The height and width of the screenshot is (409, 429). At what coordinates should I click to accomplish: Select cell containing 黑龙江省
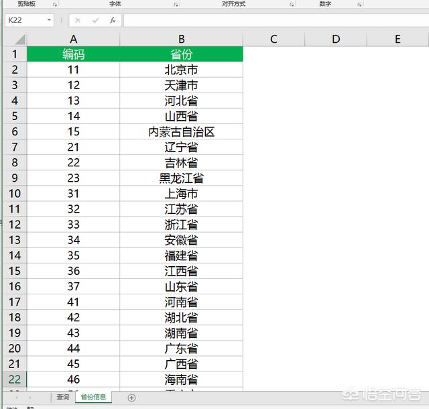tap(182, 178)
